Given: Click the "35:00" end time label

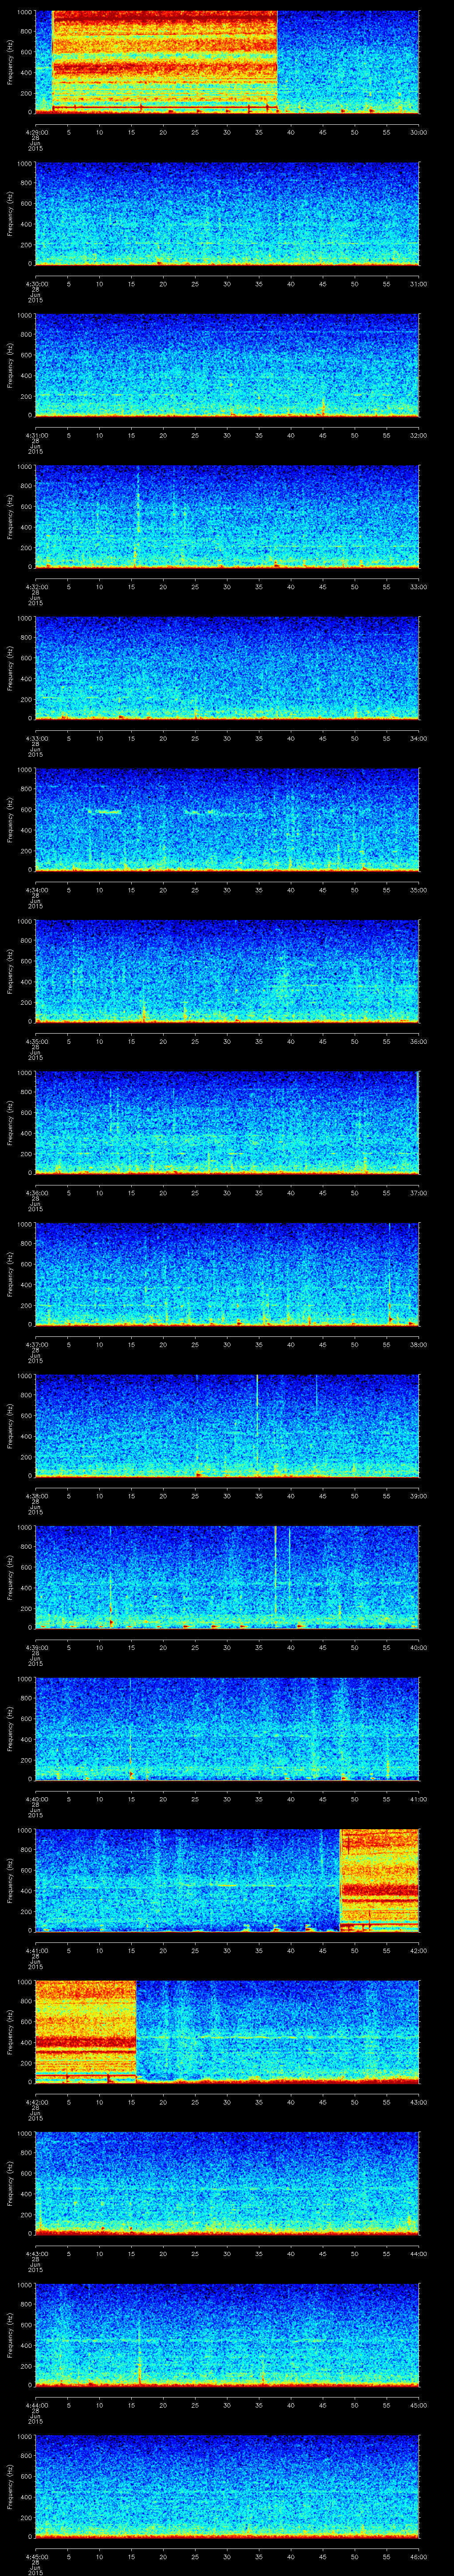Looking at the screenshot, I should click(418, 890).
